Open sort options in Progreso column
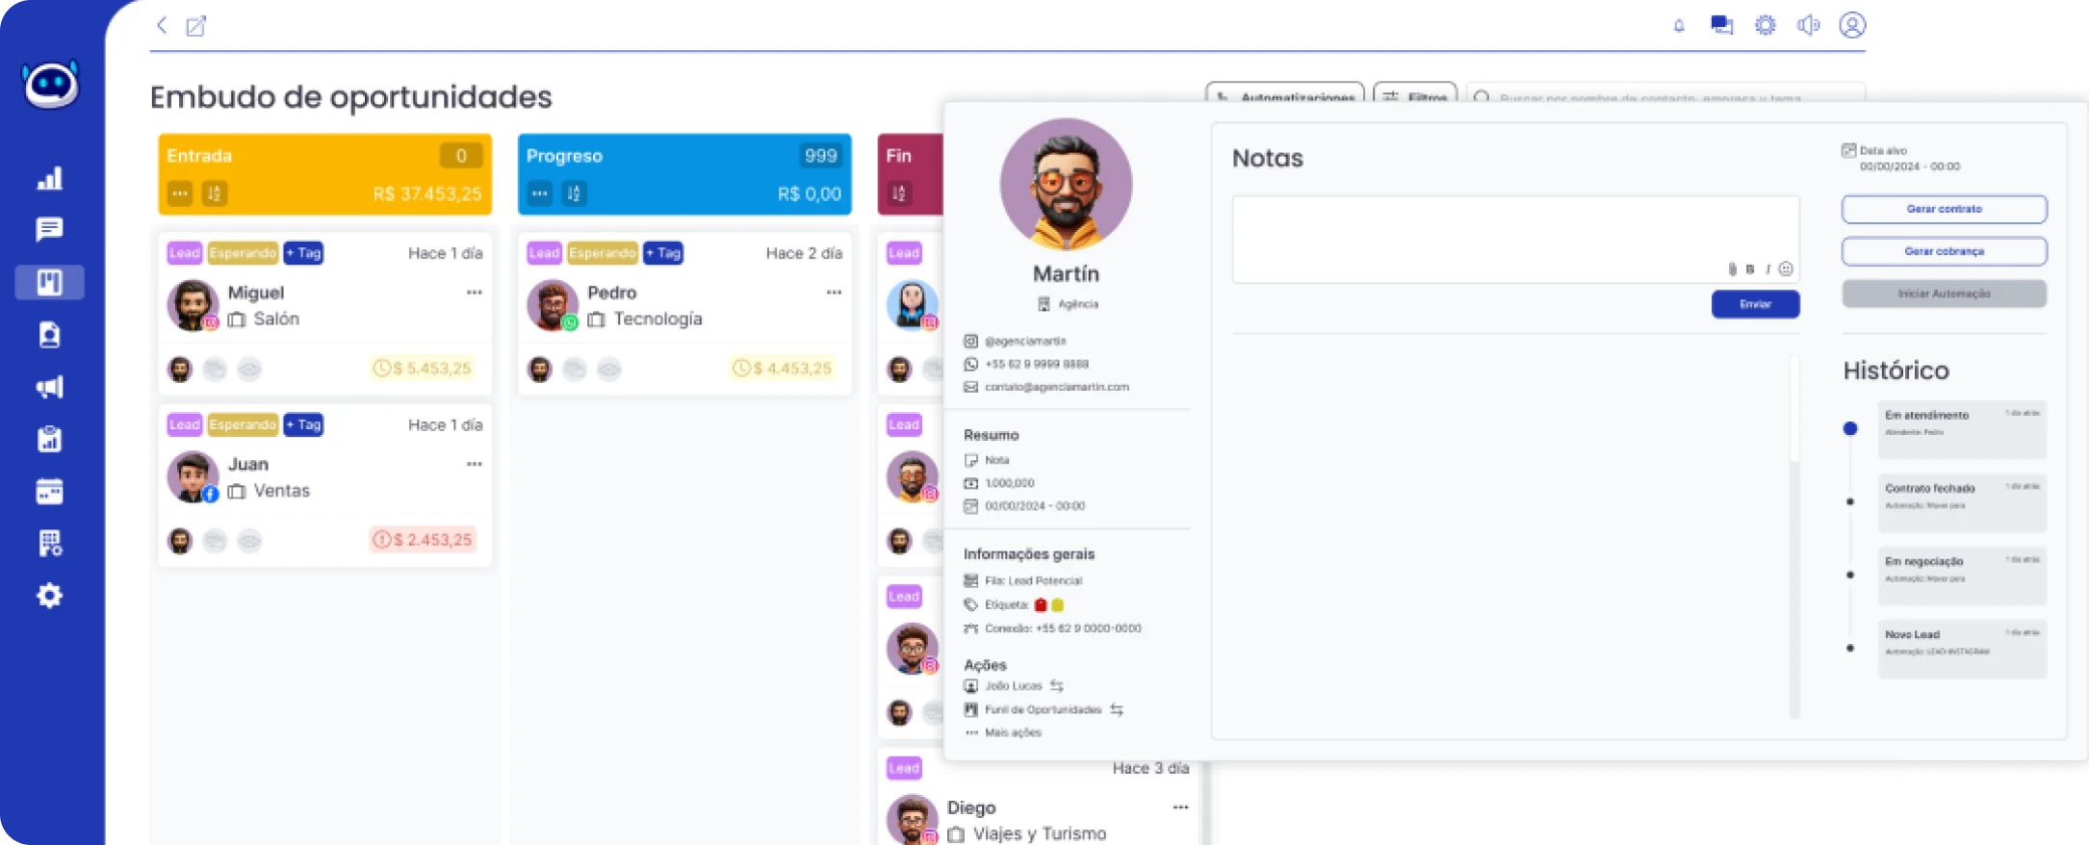 (x=574, y=193)
